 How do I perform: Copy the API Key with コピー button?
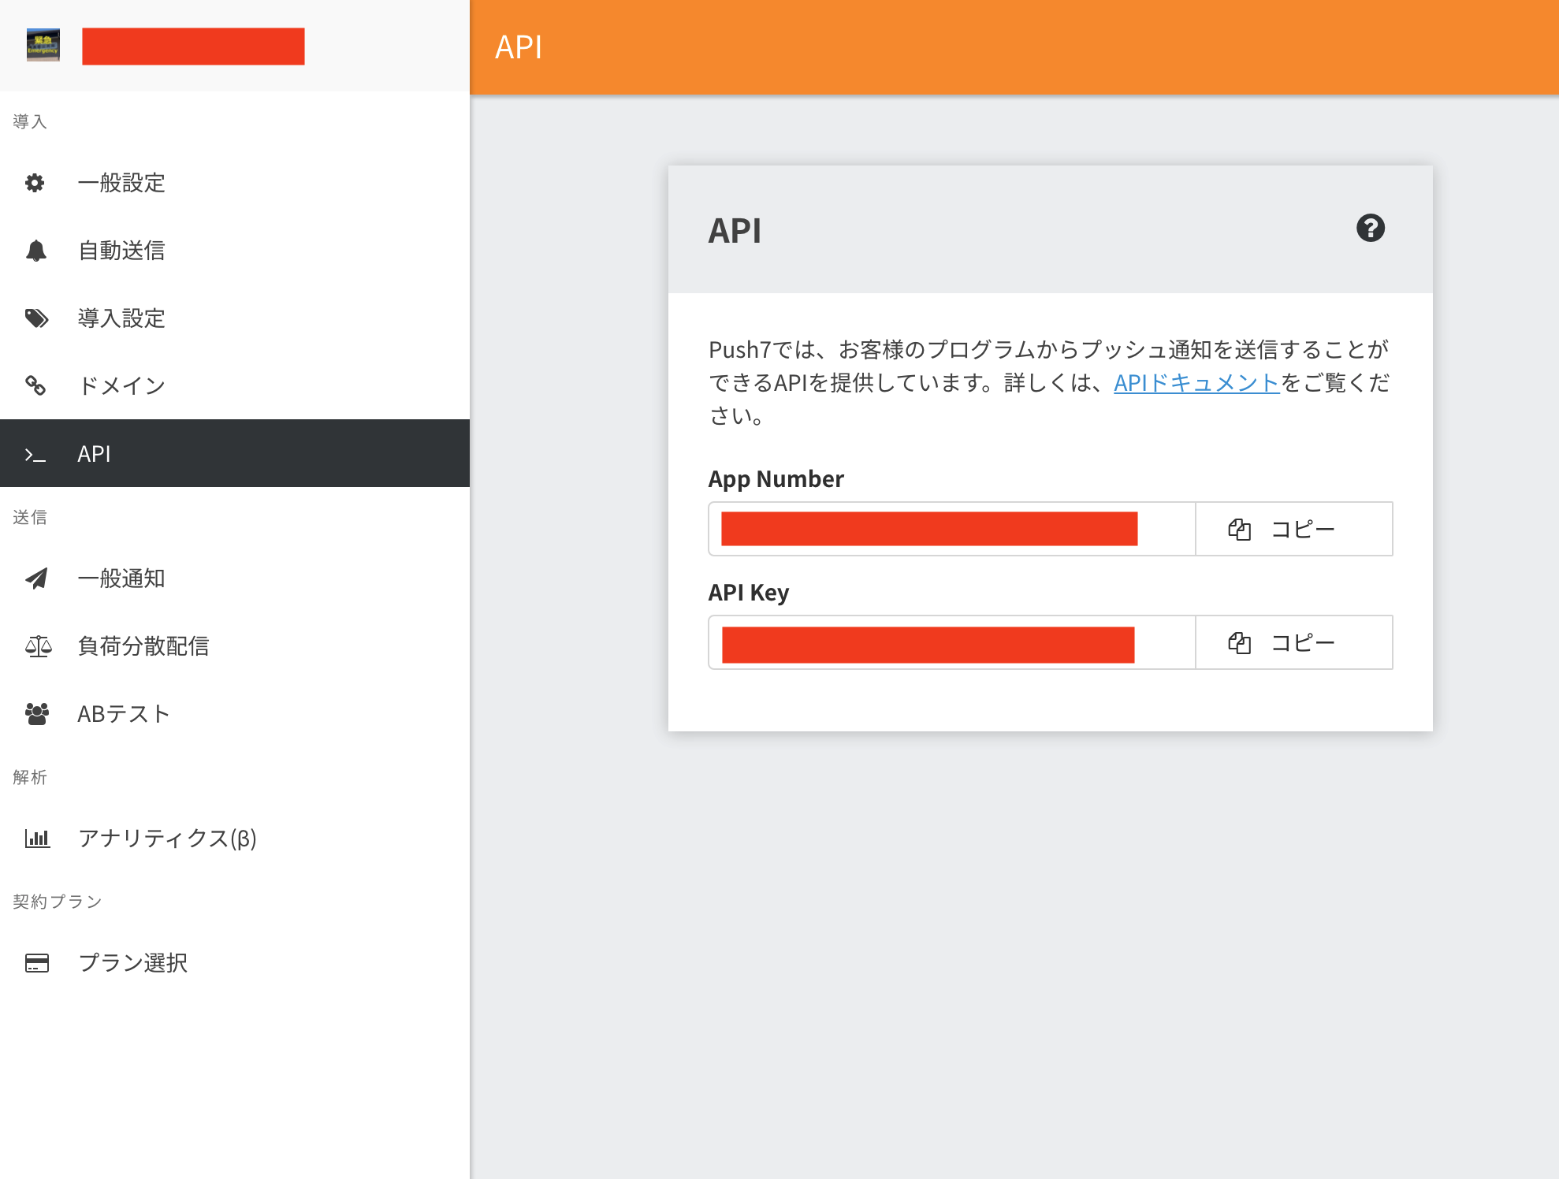[1293, 642]
